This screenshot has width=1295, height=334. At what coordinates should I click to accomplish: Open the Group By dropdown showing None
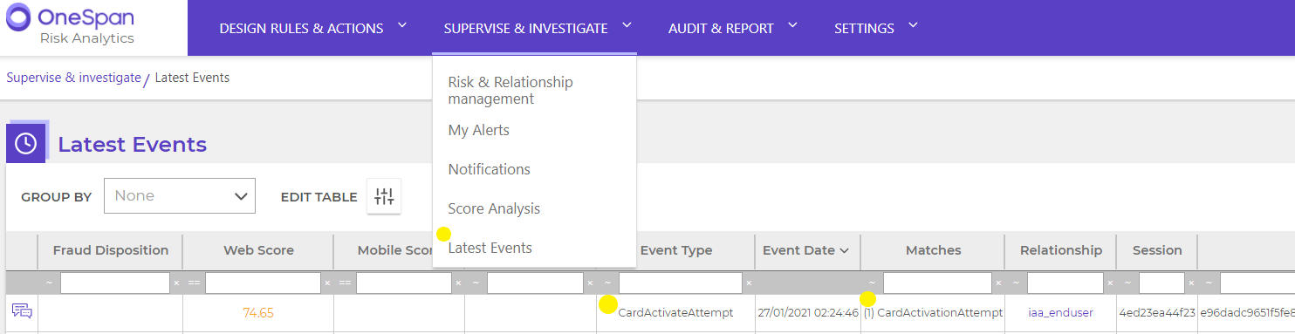coord(180,196)
